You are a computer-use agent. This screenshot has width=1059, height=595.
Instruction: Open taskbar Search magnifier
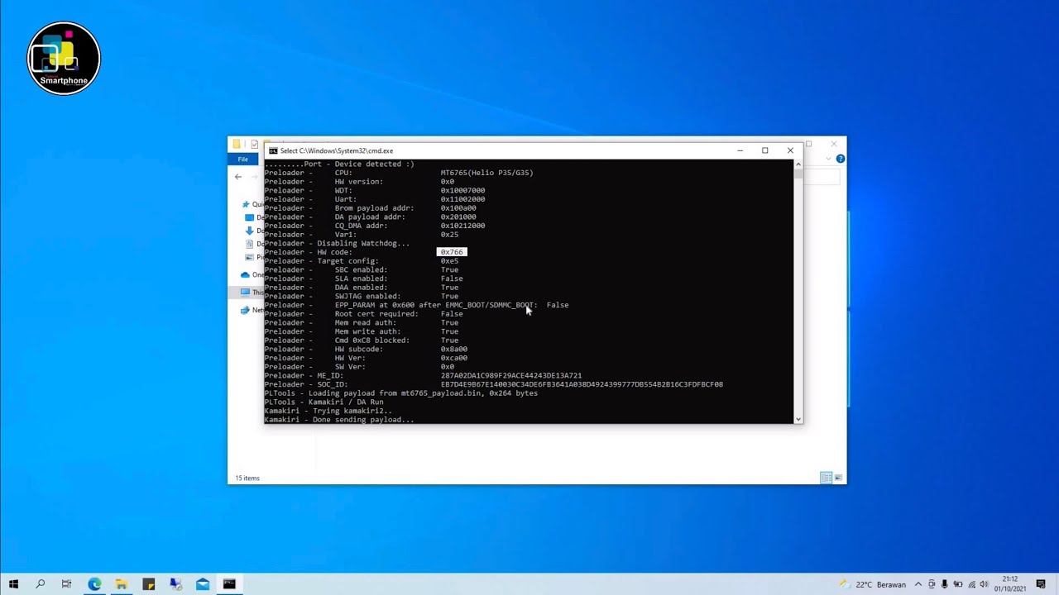point(40,584)
